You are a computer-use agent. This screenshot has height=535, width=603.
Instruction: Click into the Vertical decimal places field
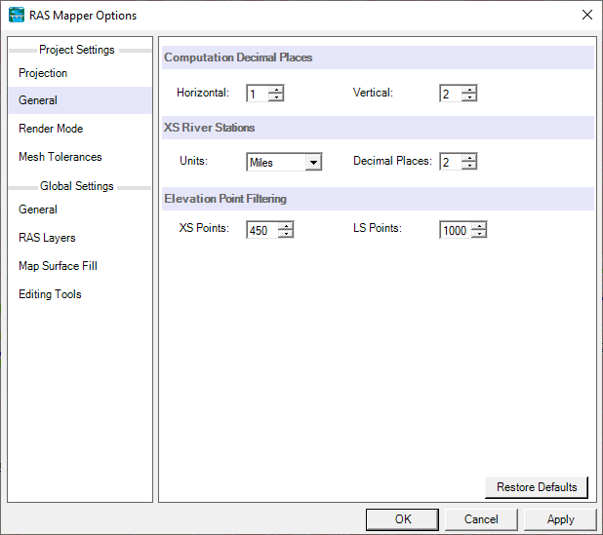point(451,94)
